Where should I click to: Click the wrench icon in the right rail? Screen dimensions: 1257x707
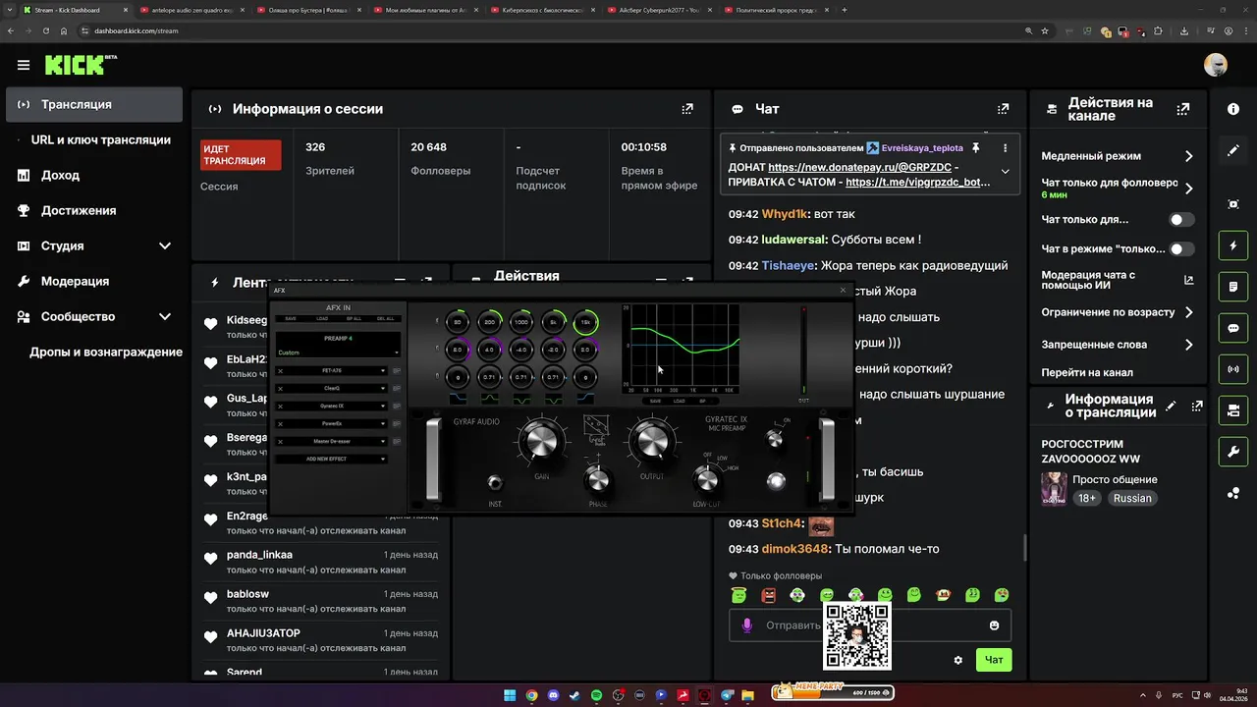click(x=1233, y=452)
